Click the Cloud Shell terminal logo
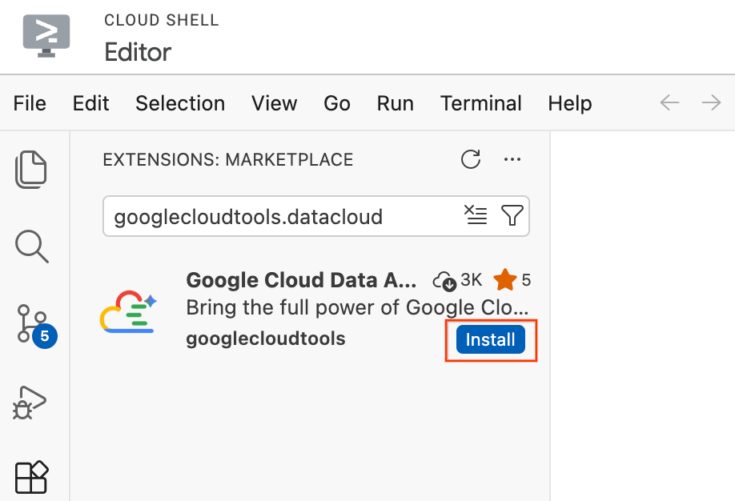The image size is (735, 501). [x=46, y=36]
